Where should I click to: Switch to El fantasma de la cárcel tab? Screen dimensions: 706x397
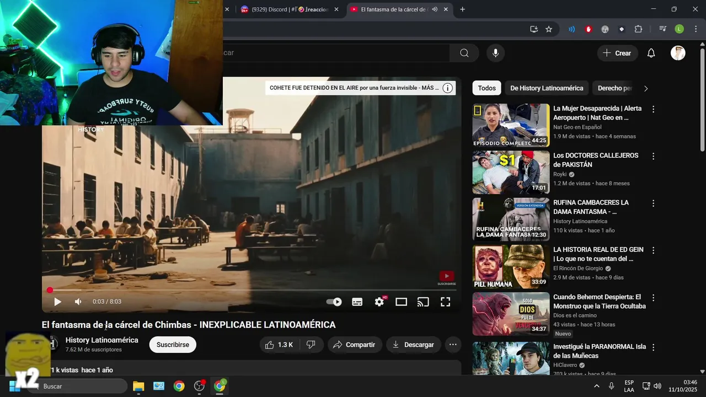392,9
